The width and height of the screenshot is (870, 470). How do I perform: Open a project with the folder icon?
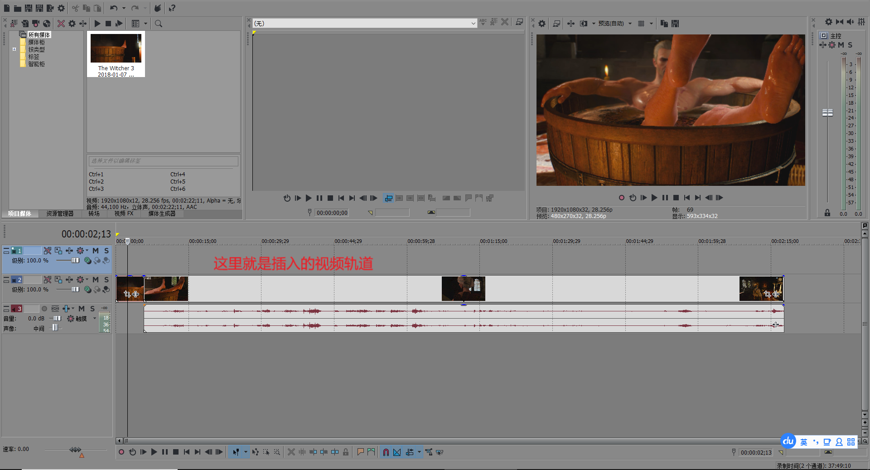(18, 8)
